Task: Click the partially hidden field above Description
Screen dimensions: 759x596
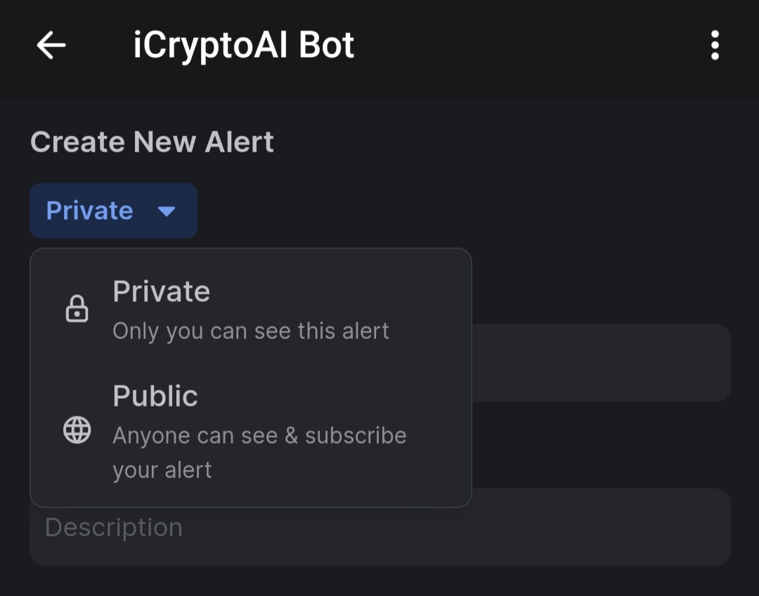Action: (x=601, y=363)
